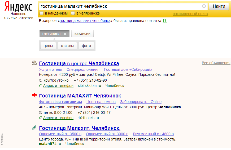Click phone icon beside sibirskidom.ru address link
231x150 pixels.
coord(41,85)
